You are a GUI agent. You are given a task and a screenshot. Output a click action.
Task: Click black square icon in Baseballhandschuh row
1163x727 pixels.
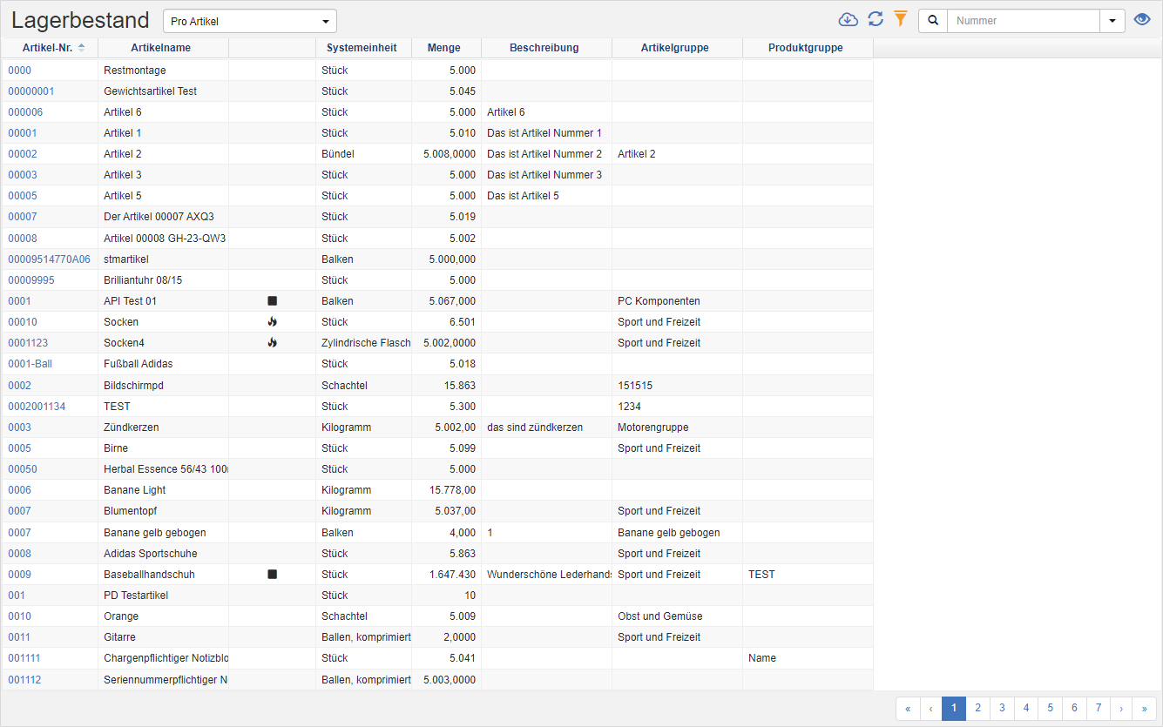[x=272, y=575]
